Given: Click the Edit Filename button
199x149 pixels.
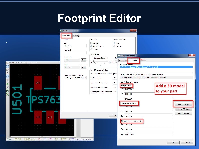Looking at the screenshot, I should 183,114.
